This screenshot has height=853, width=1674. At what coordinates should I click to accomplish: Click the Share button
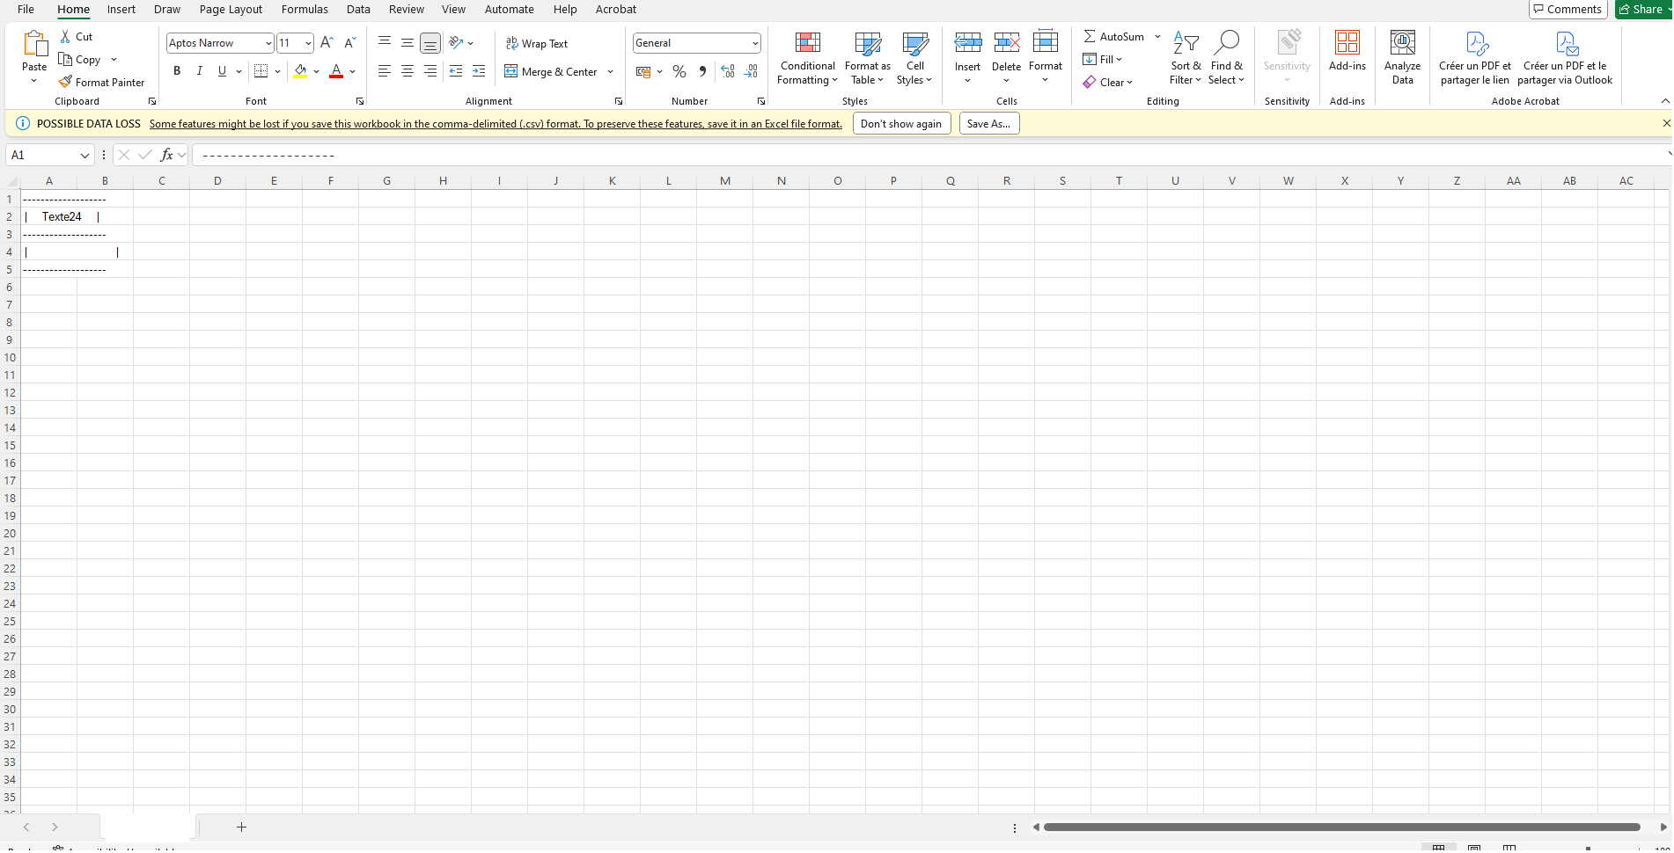pyautogui.click(x=1644, y=10)
